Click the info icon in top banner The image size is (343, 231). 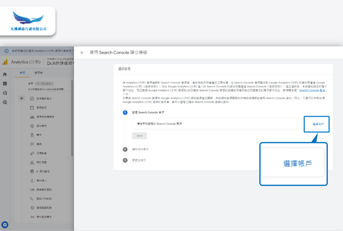pos(6,51)
